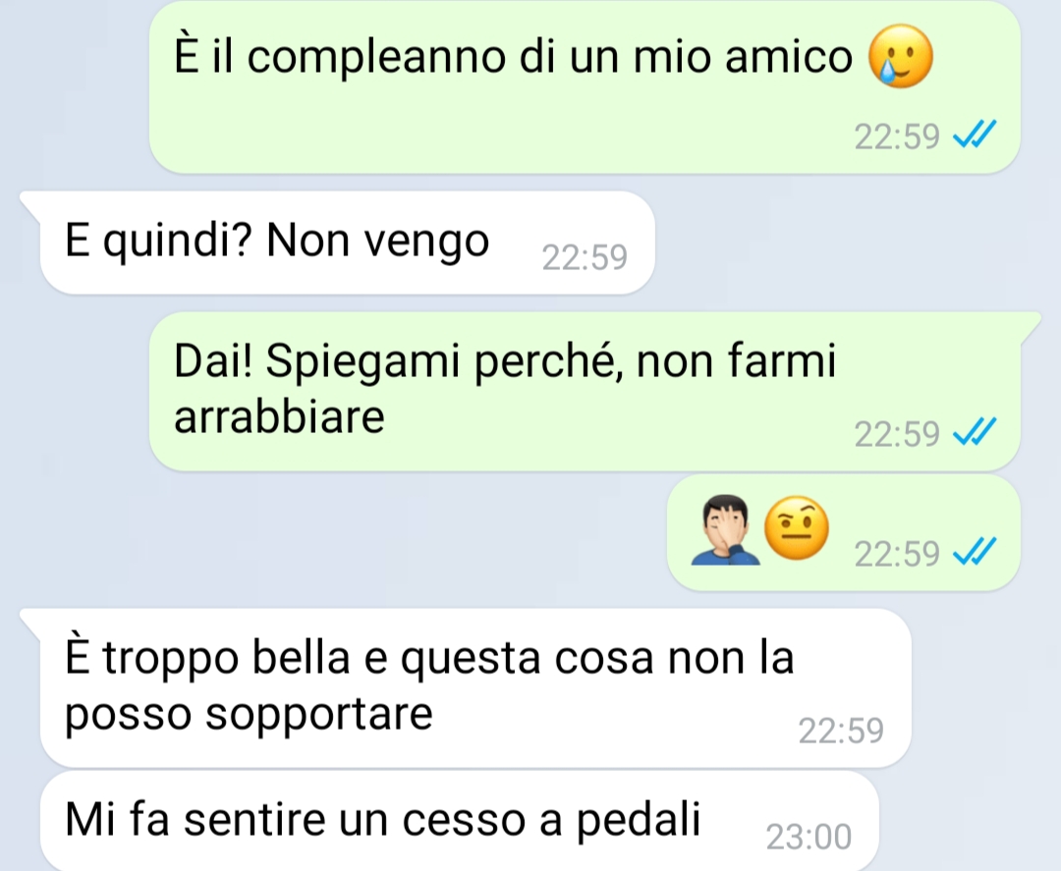Tap 22:59 timestamp on 'Dai! Spiegami' message

(897, 434)
